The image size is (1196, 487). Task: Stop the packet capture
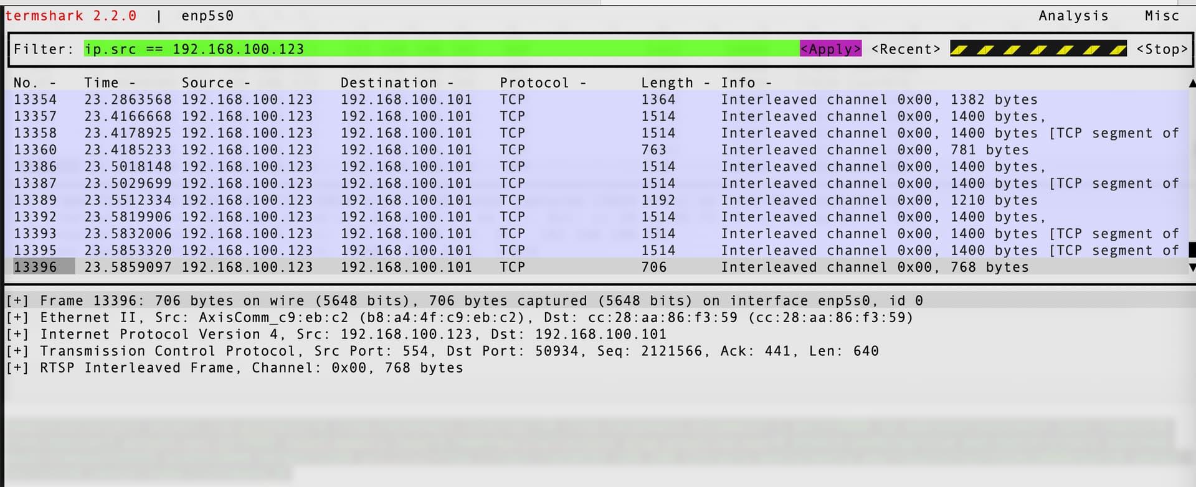1162,49
